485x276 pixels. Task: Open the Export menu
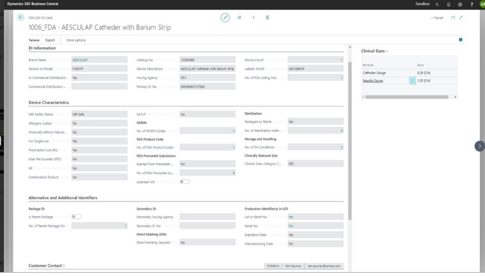(50, 40)
